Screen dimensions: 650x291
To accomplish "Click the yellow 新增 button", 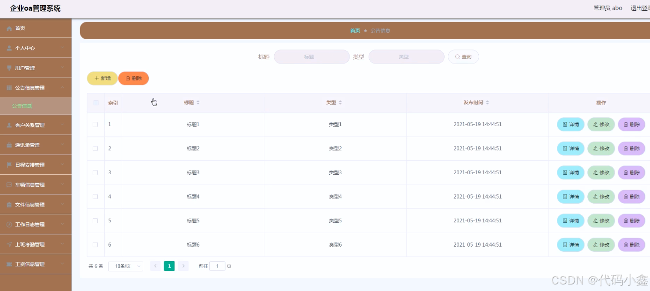I will coord(102,78).
